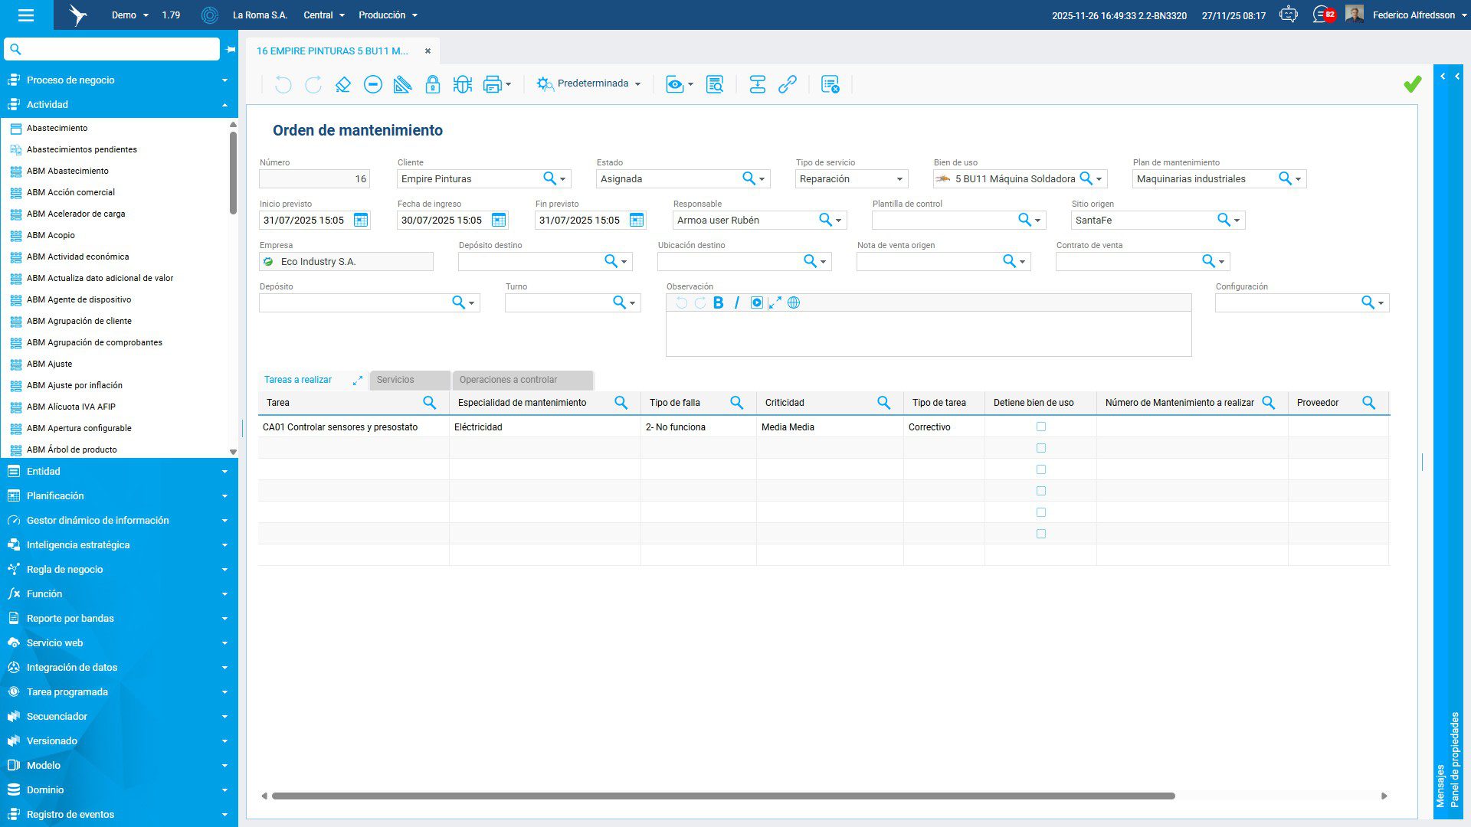Screen dimensions: 1471x827
Task: Check Detiene bien de uso in second row
Action: click(1040, 448)
